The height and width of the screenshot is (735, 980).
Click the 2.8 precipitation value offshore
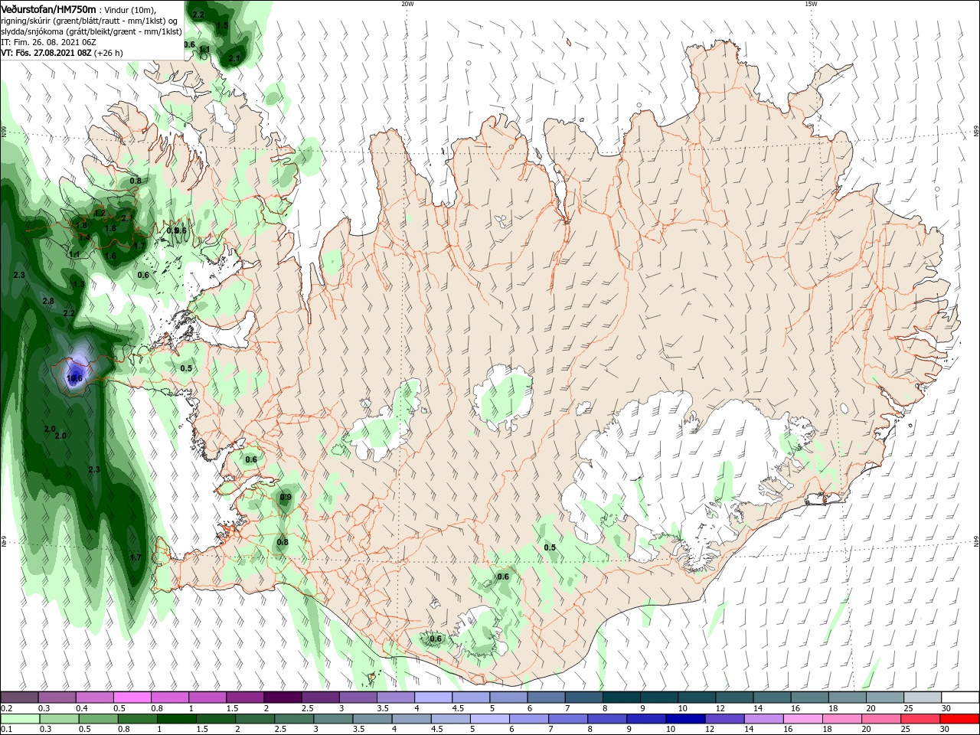pyautogui.click(x=48, y=301)
